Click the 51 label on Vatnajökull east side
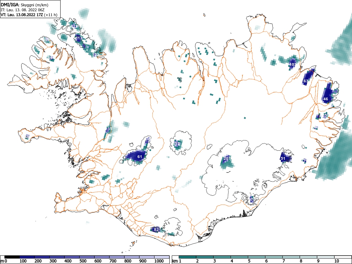352x264 pixels. [x=283, y=158]
